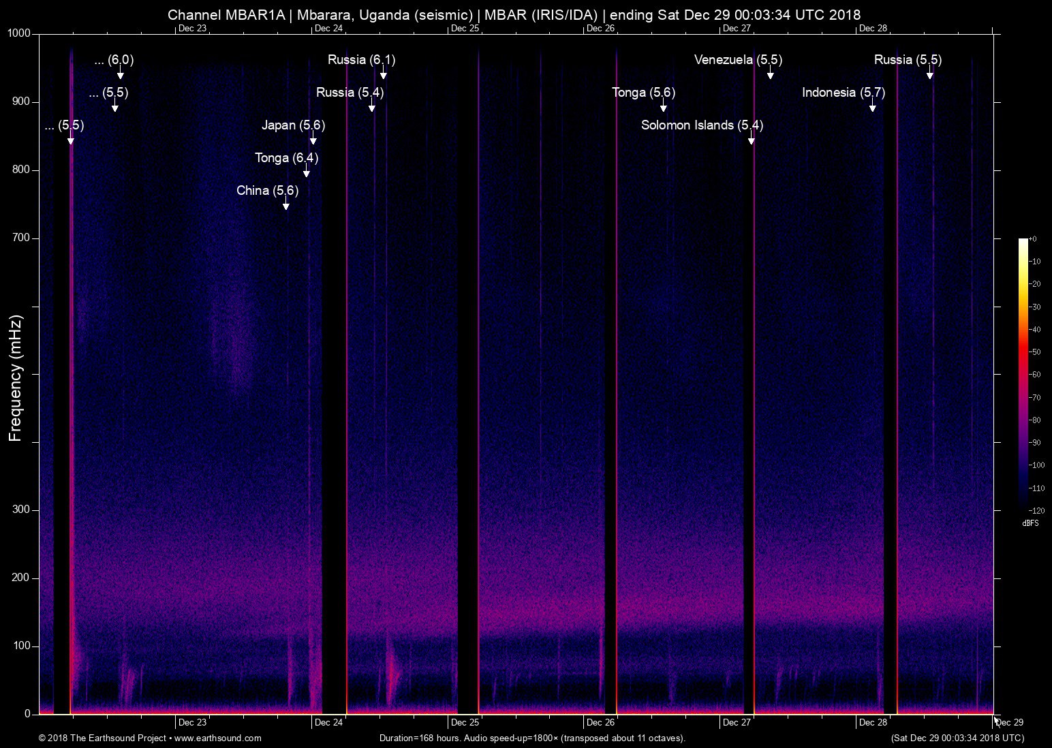
Task: Select the China (5.6) arrow marker
Action: 286,203
